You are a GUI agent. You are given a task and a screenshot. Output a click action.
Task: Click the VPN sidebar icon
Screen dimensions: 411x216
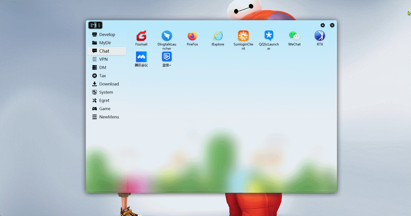click(95, 59)
